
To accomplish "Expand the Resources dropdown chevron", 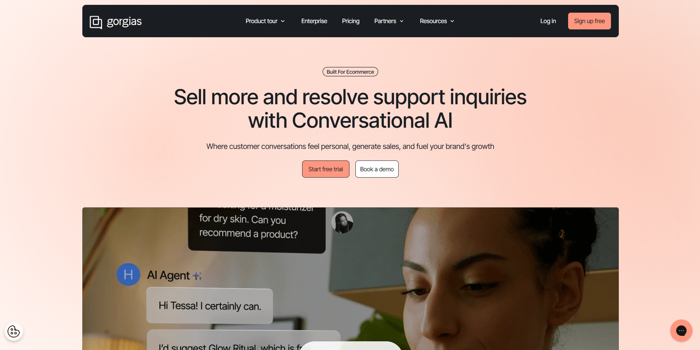I will point(452,21).
